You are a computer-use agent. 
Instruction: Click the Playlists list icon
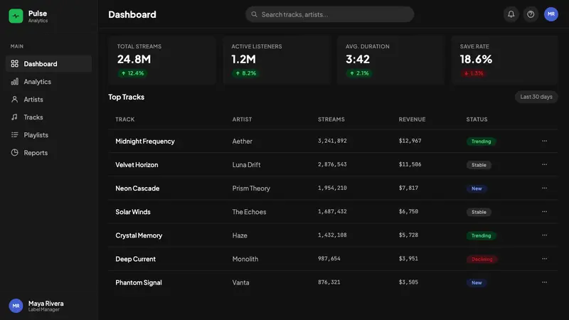click(x=14, y=135)
